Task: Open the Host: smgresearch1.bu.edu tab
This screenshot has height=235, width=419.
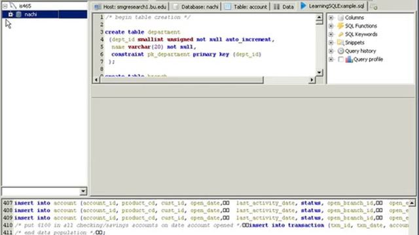Action: (x=131, y=7)
